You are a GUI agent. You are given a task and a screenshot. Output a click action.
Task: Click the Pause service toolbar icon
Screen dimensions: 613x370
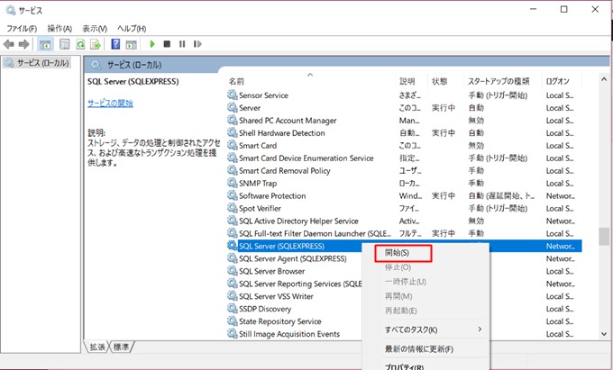point(182,44)
